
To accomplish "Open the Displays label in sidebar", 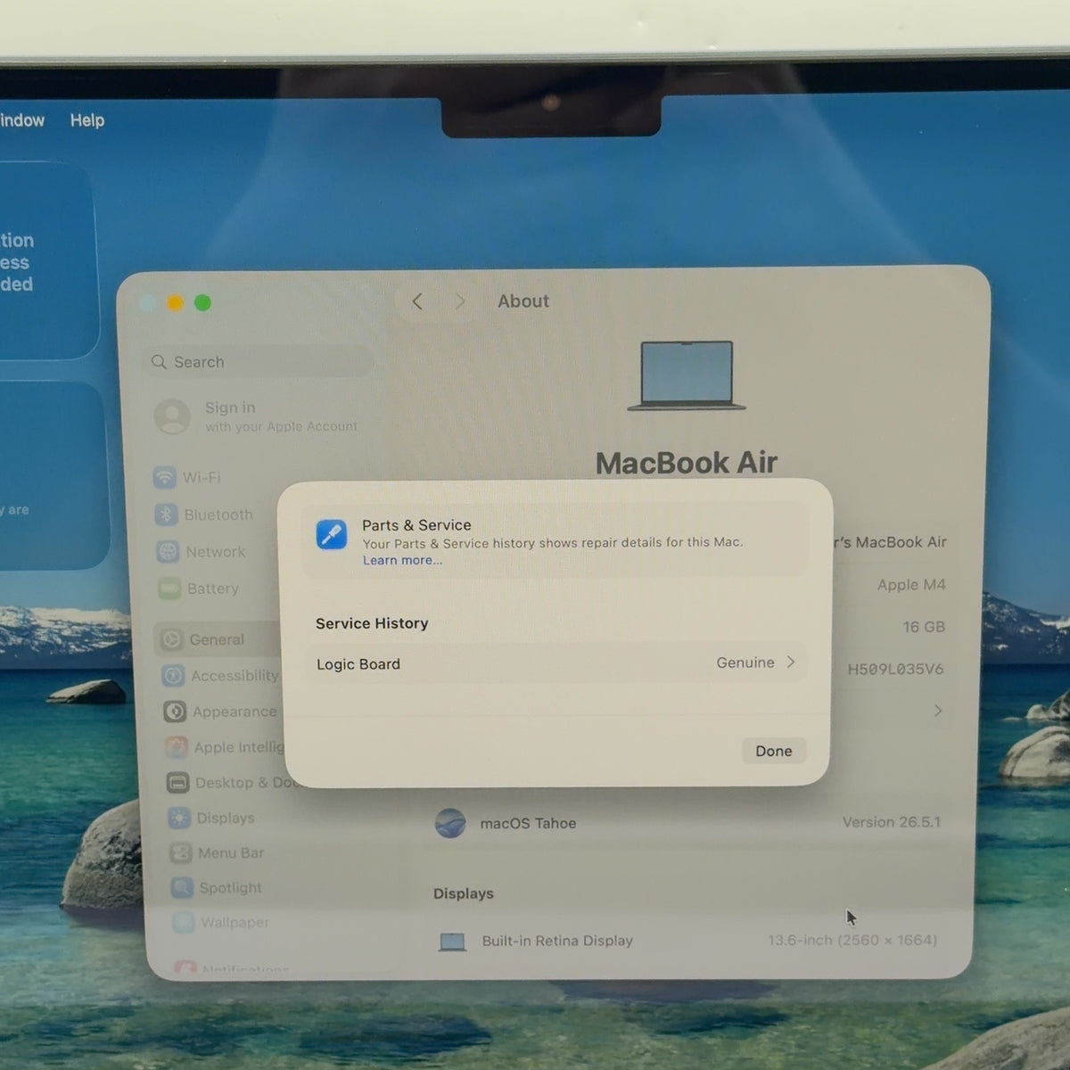I will (x=226, y=818).
